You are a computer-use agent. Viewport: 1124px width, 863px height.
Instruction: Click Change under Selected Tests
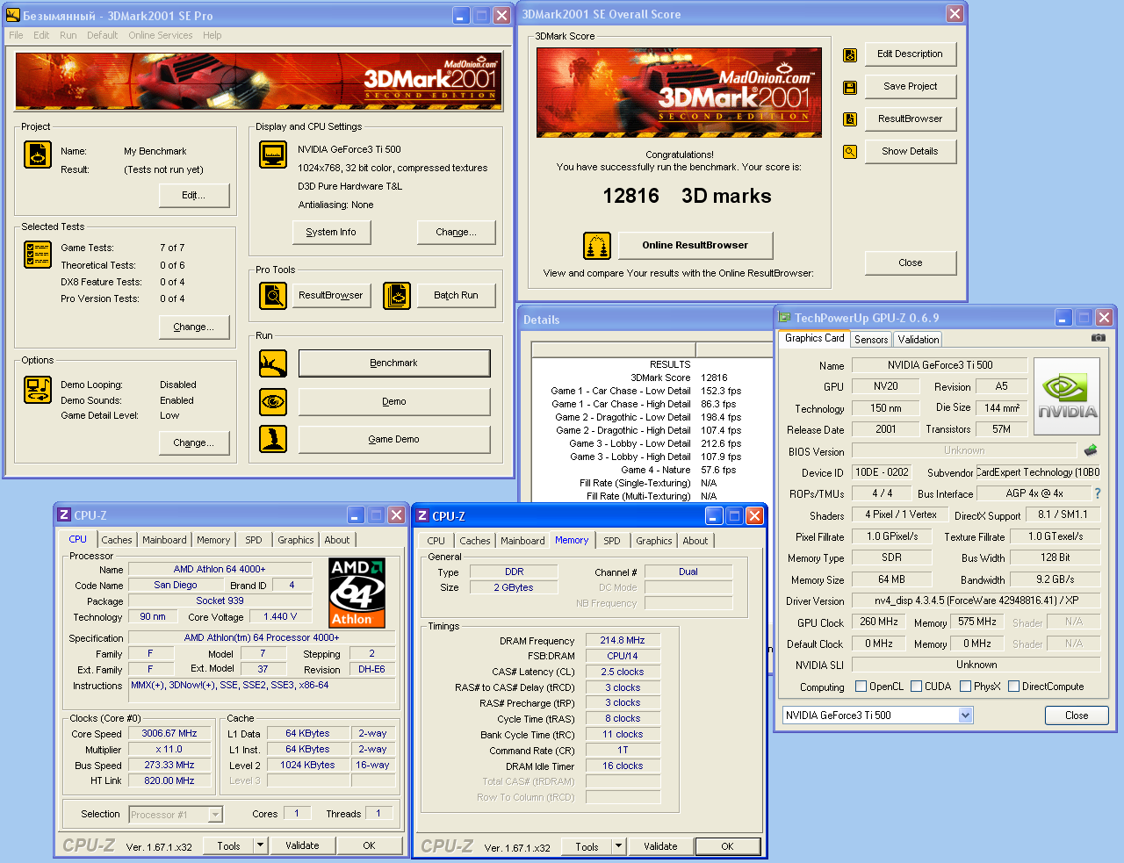pyautogui.click(x=194, y=327)
